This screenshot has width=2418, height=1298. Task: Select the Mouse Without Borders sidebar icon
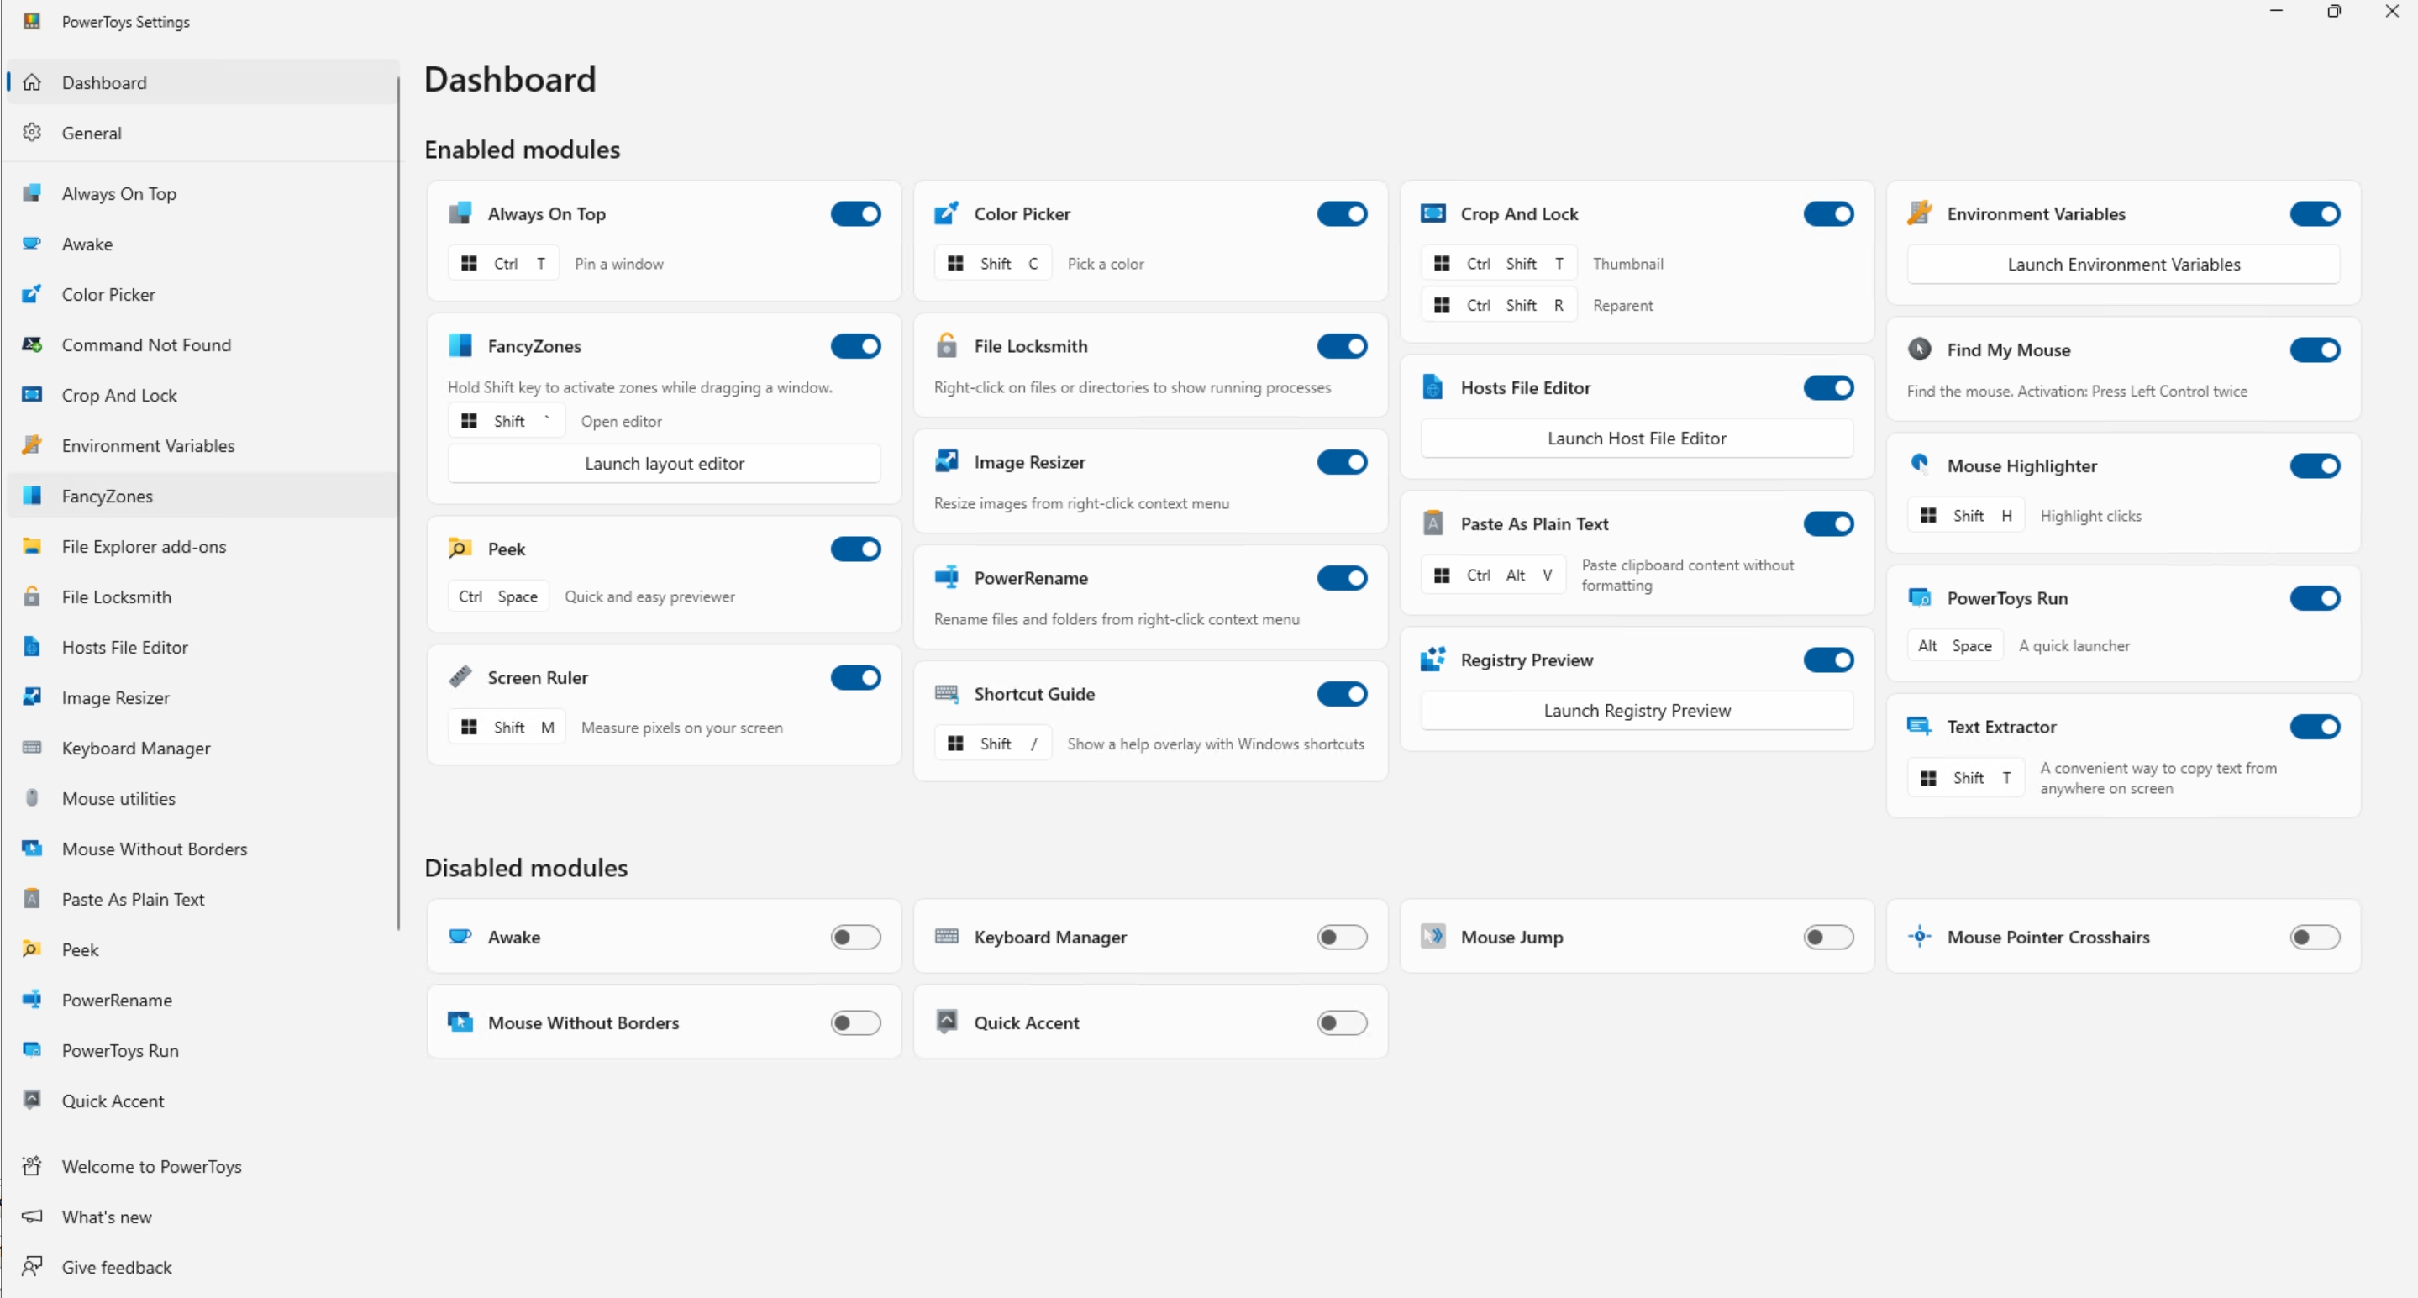32,848
